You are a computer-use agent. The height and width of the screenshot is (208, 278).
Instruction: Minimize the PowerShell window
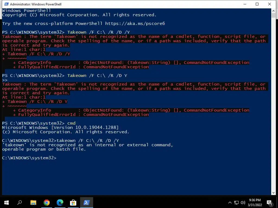pos(245,4)
